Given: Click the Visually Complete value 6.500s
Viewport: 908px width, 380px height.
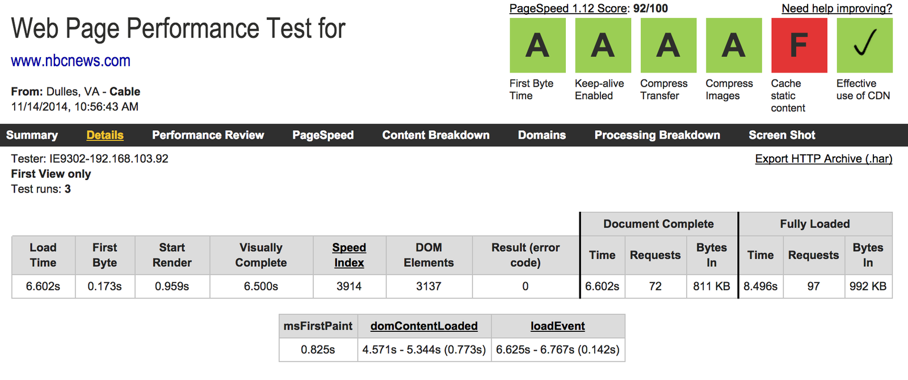Looking at the screenshot, I should [x=261, y=287].
